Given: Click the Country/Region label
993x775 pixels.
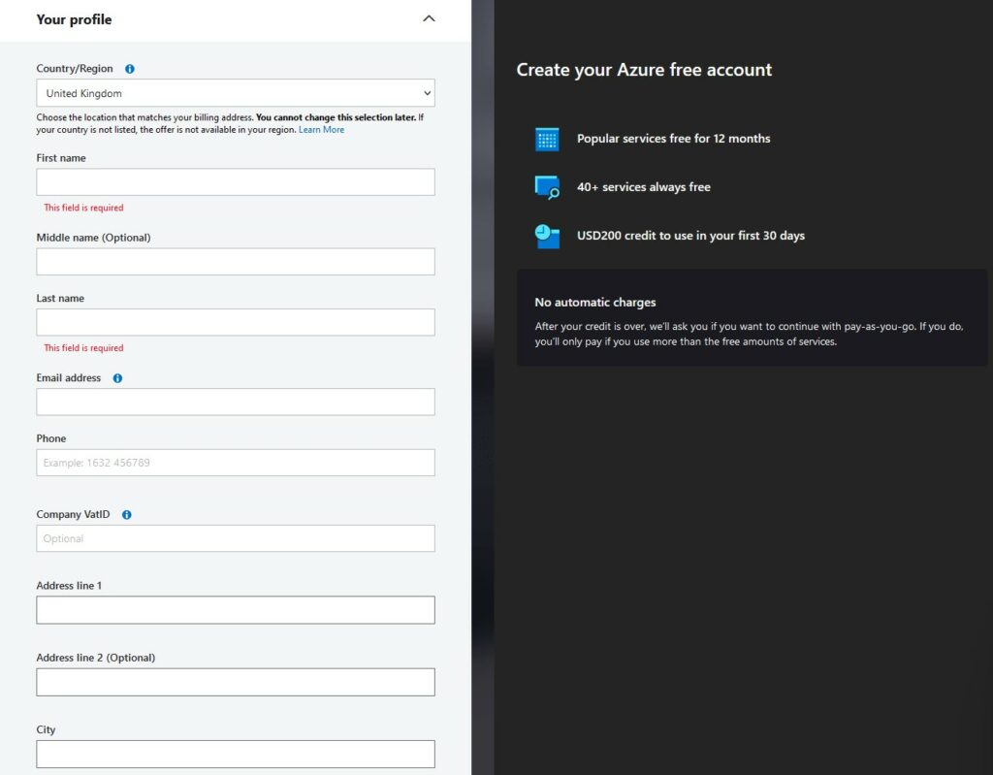Looking at the screenshot, I should tap(75, 69).
